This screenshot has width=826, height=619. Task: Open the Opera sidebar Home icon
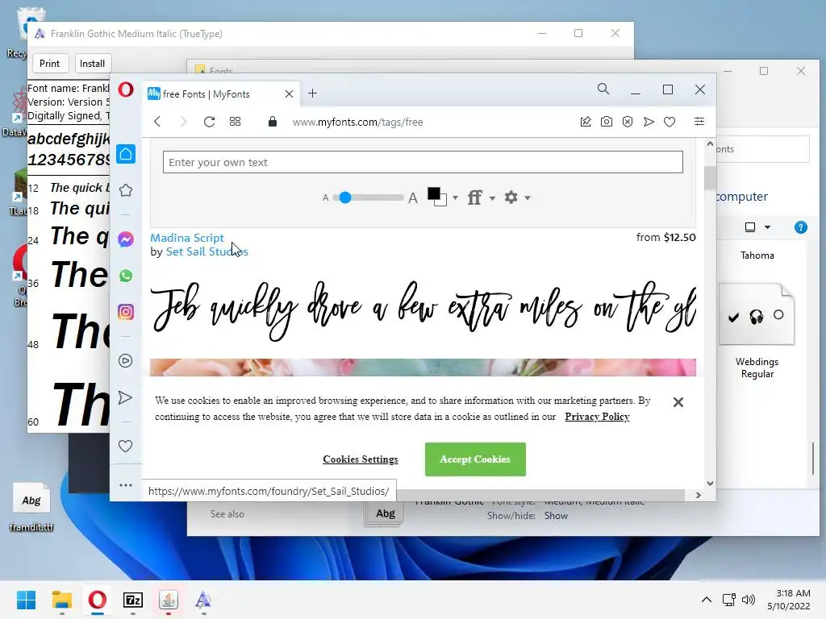[x=126, y=154]
